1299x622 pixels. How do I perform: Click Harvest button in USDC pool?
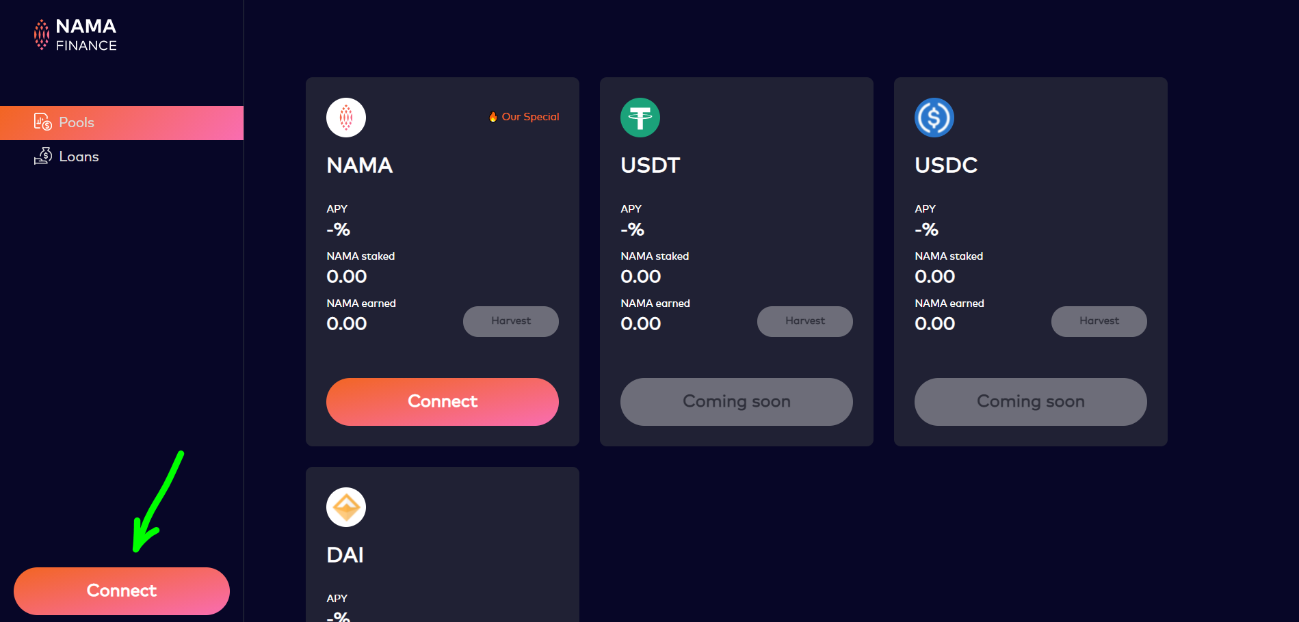tap(1099, 321)
